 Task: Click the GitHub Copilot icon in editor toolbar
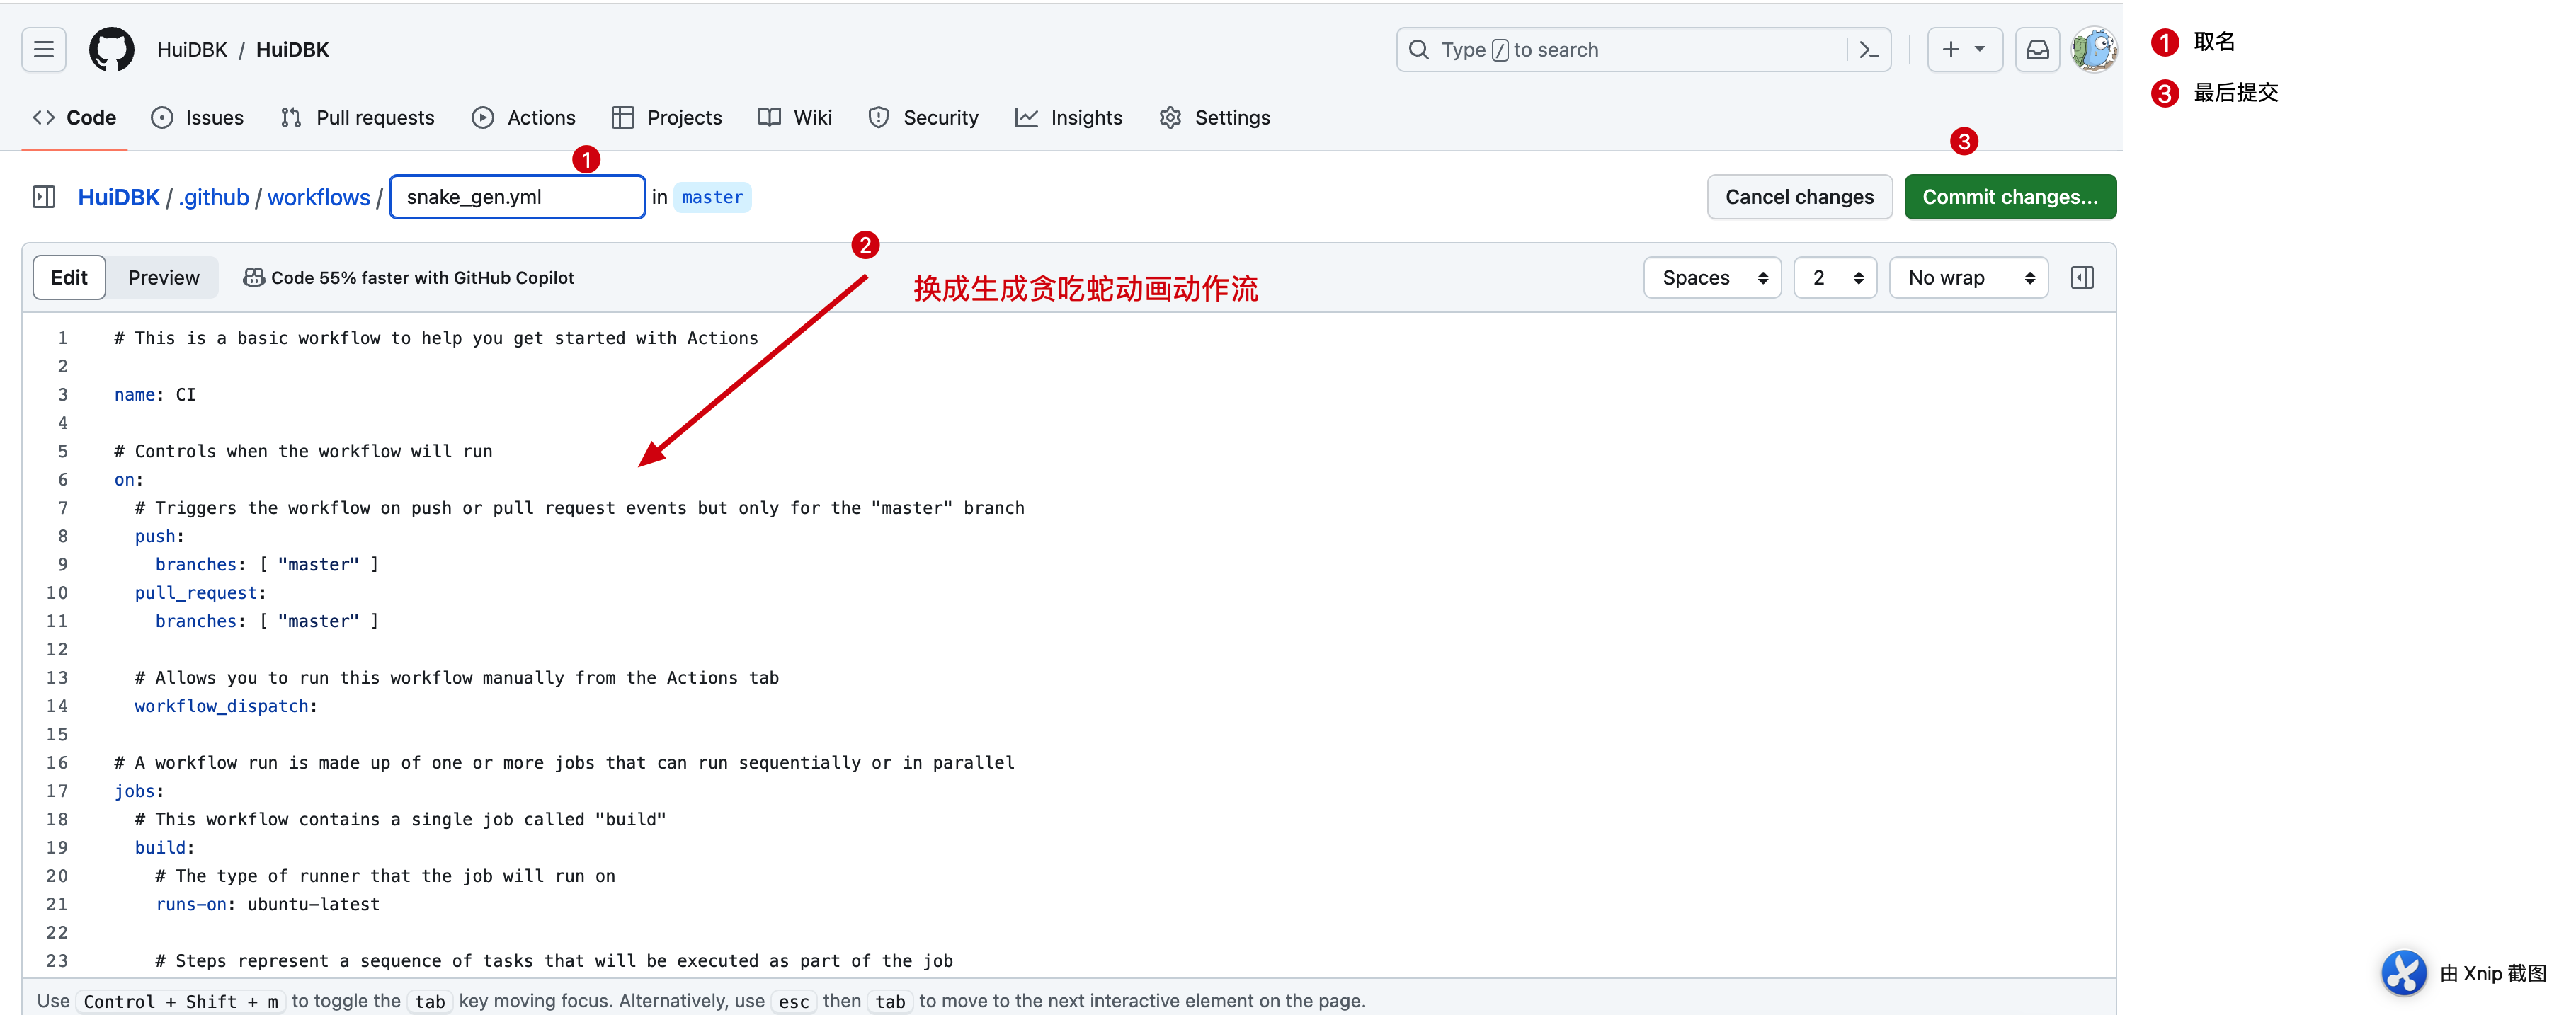tap(254, 277)
